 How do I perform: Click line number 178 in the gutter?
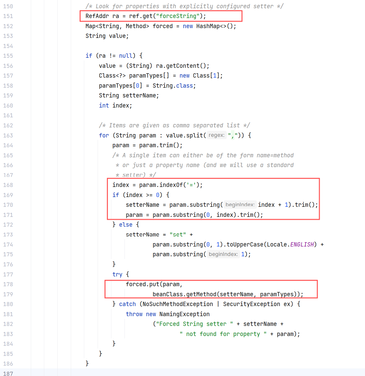[x=8, y=284]
